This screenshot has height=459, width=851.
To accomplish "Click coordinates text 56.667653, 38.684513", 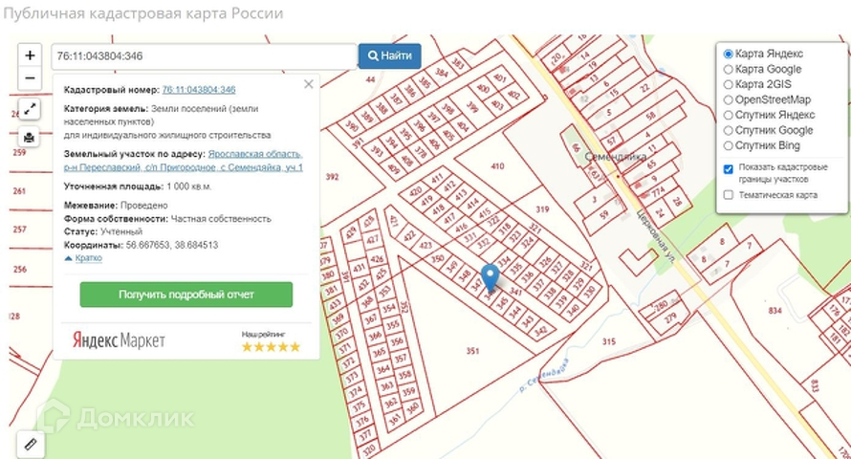I will click(172, 245).
